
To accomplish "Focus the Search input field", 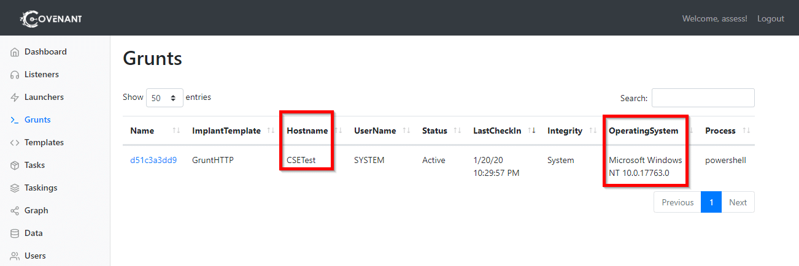I will pyautogui.click(x=703, y=98).
